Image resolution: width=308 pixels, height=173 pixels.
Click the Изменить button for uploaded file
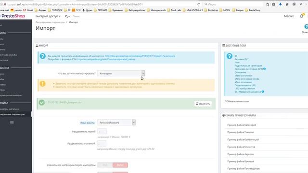[203, 104]
